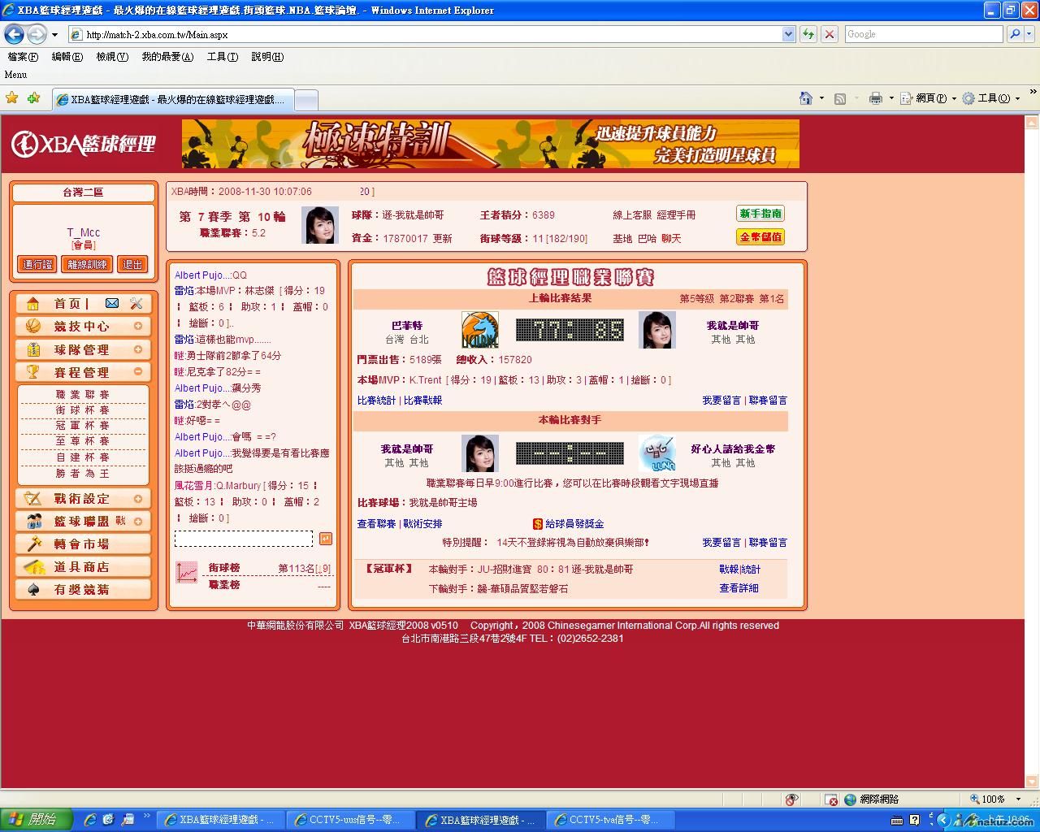This screenshot has height=832, width=1040.
Task: Click the Google search input field
Action: click(x=925, y=34)
